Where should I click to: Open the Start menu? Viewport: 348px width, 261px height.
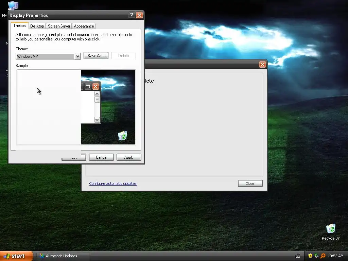click(16, 256)
